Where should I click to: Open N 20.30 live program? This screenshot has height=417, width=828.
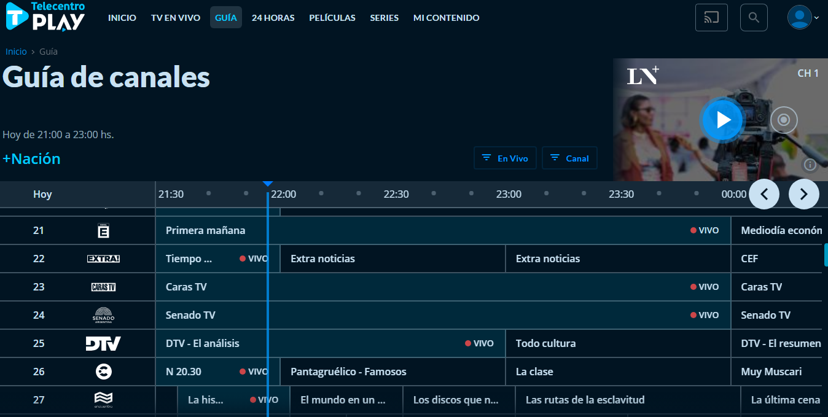click(x=217, y=372)
